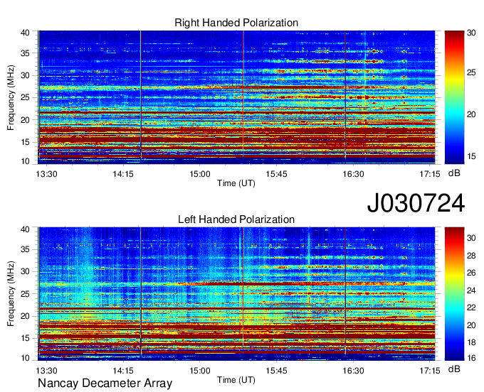
Task: Click 15:00 tick on Right Handed time axis
Action: 200,174
